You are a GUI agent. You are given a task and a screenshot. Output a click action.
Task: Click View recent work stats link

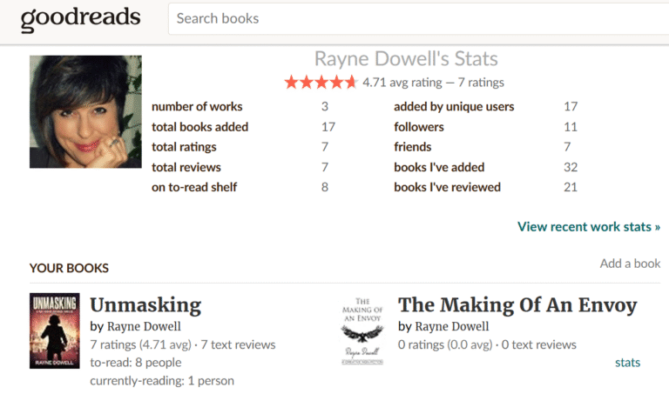(x=588, y=227)
